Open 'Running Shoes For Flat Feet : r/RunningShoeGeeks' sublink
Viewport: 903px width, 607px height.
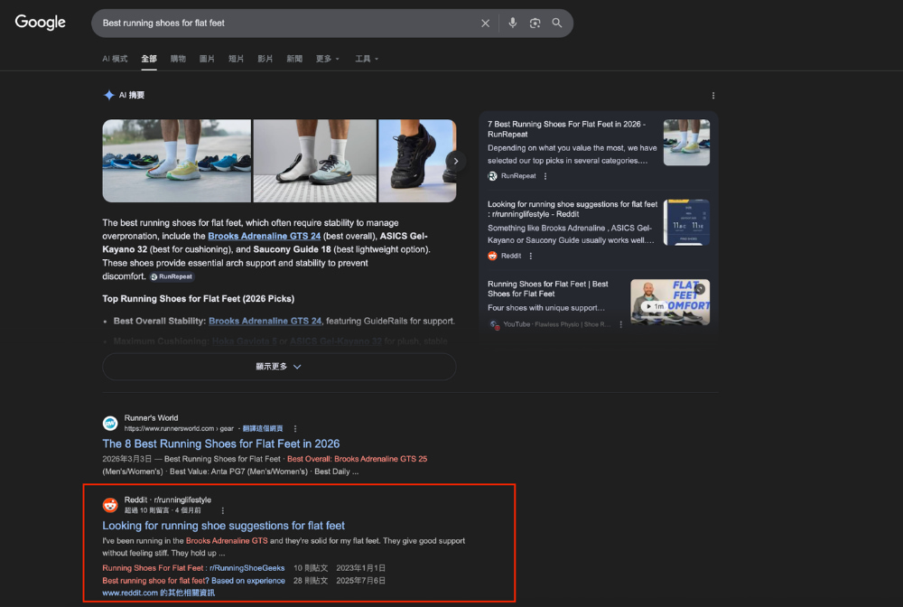(193, 568)
